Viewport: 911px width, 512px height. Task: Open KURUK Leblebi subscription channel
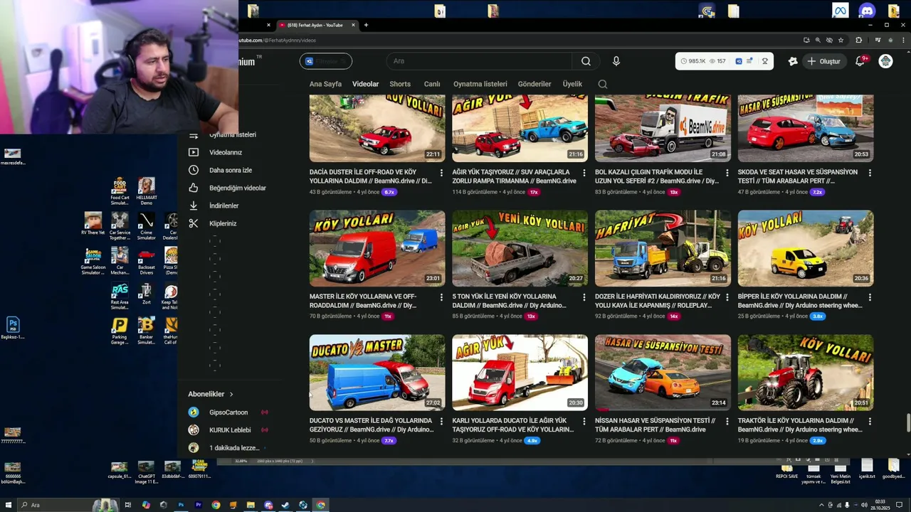(x=230, y=430)
